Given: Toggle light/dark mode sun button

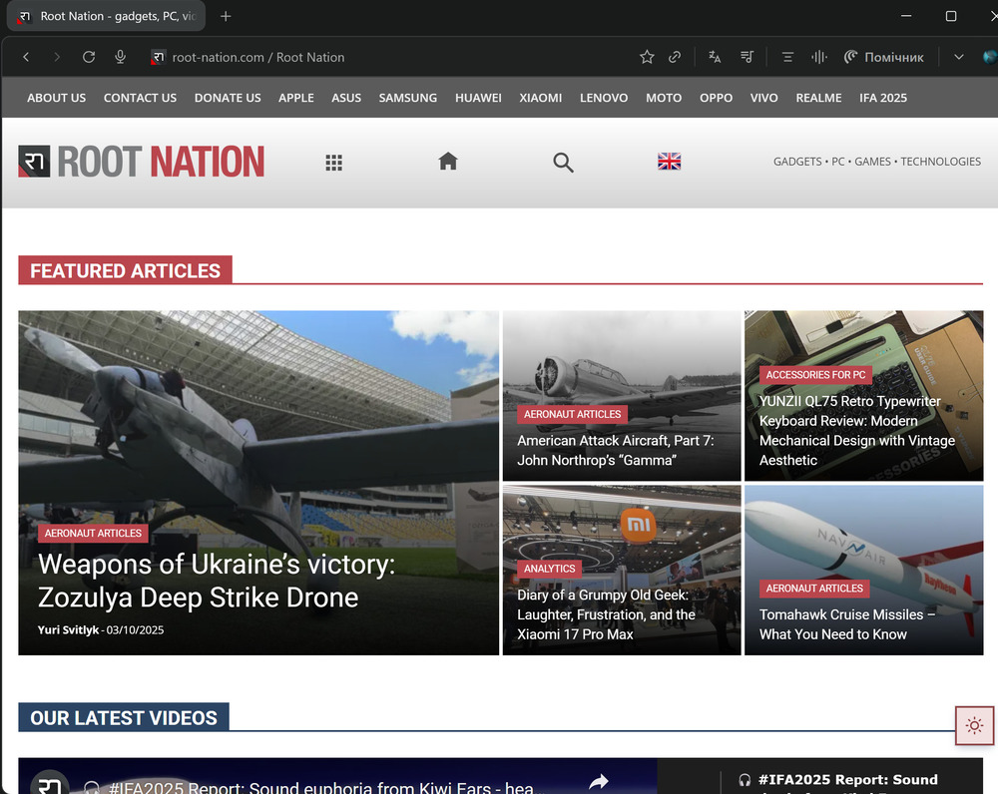Looking at the screenshot, I should 974,725.
